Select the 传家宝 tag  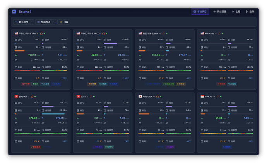(181, 84)
